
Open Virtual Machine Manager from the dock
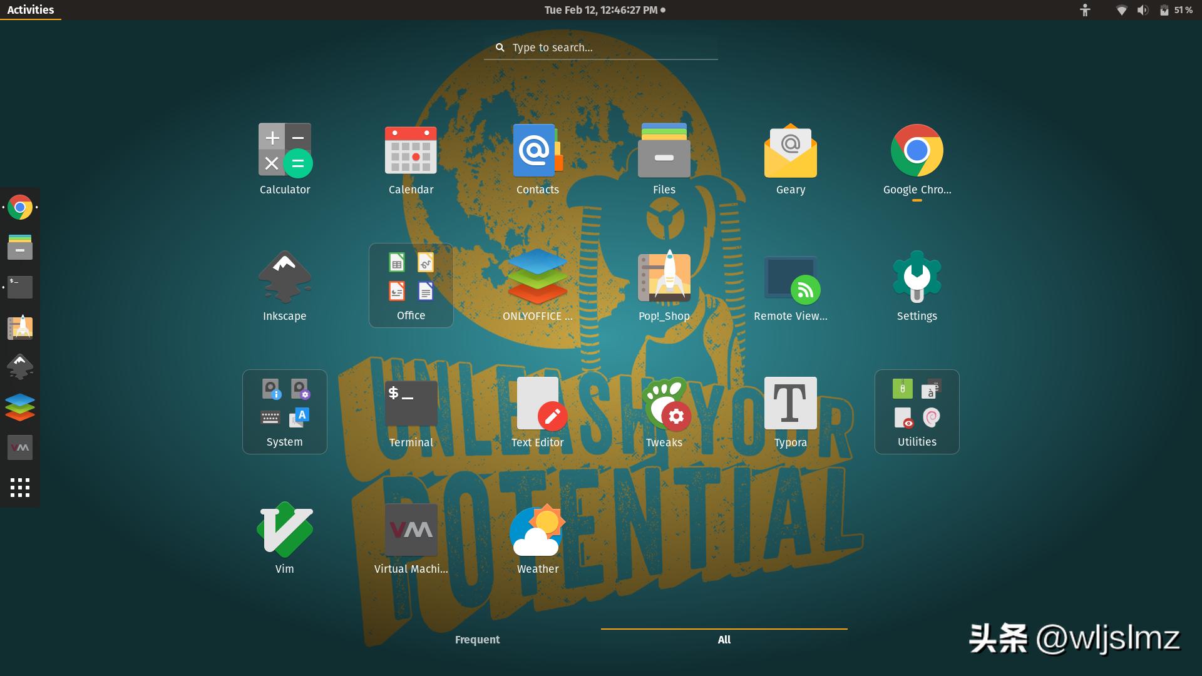tap(19, 447)
